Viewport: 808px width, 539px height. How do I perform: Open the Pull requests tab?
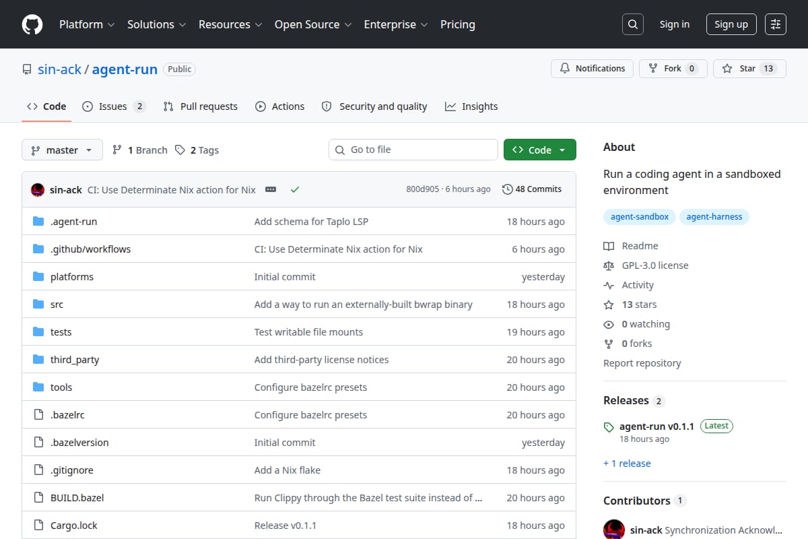click(x=201, y=106)
